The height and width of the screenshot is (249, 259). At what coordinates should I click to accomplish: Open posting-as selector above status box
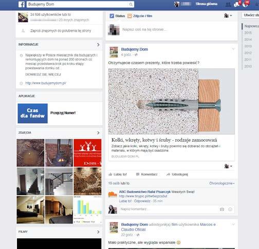coord(228,15)
